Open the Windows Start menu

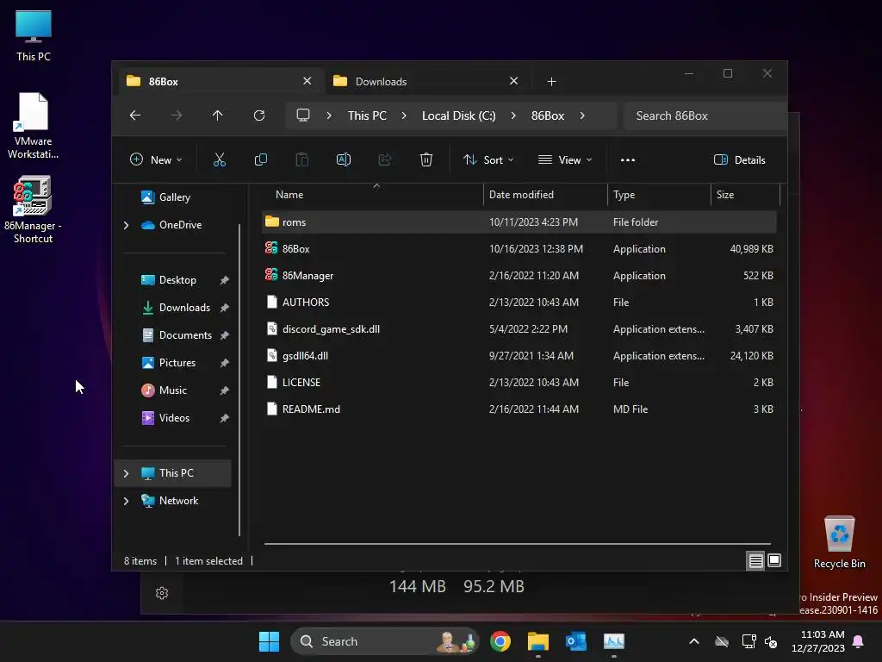point(269,641)
